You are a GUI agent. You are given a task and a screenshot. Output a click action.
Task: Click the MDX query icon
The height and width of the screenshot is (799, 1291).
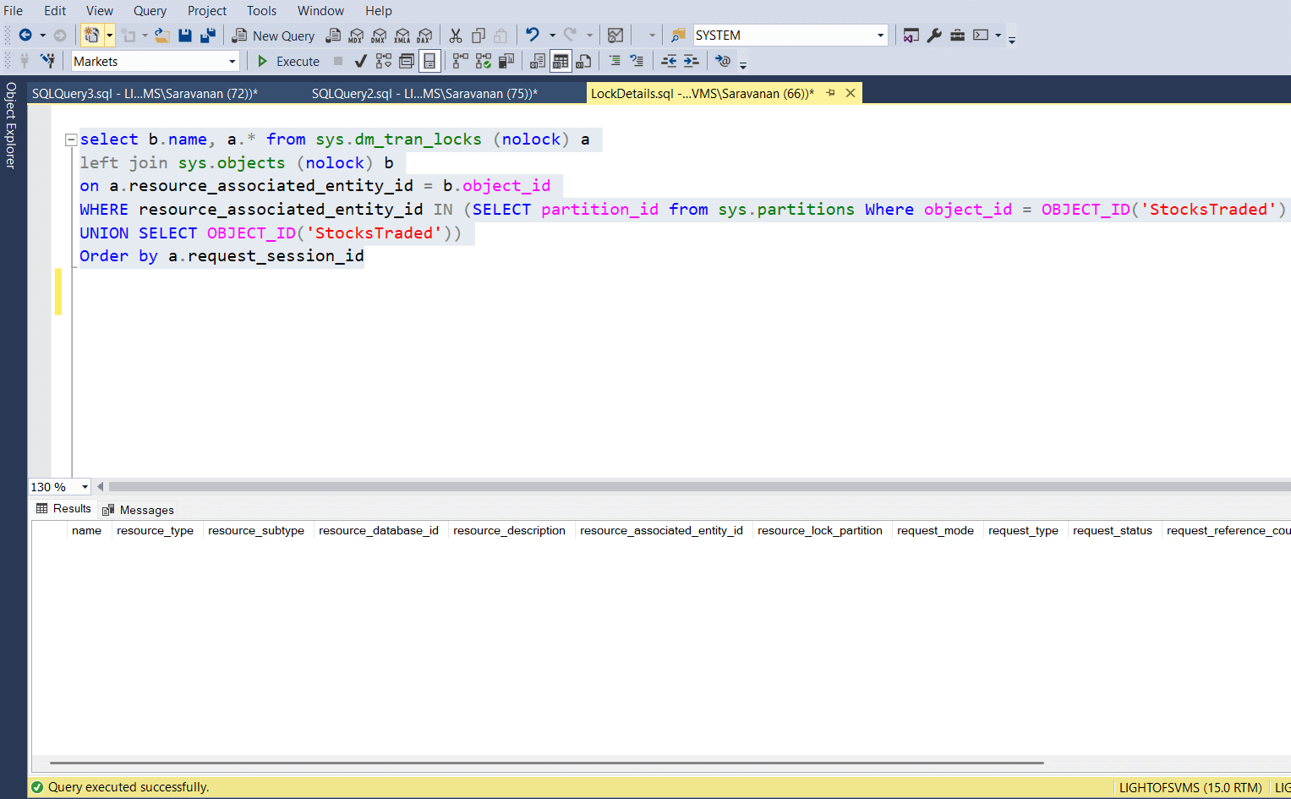click(x=356, y=36)
